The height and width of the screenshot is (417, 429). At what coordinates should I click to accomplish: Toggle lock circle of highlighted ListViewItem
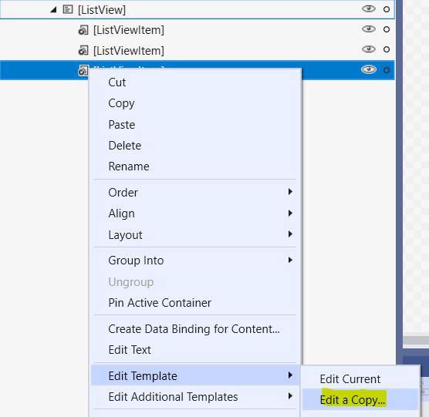point(387,70)
